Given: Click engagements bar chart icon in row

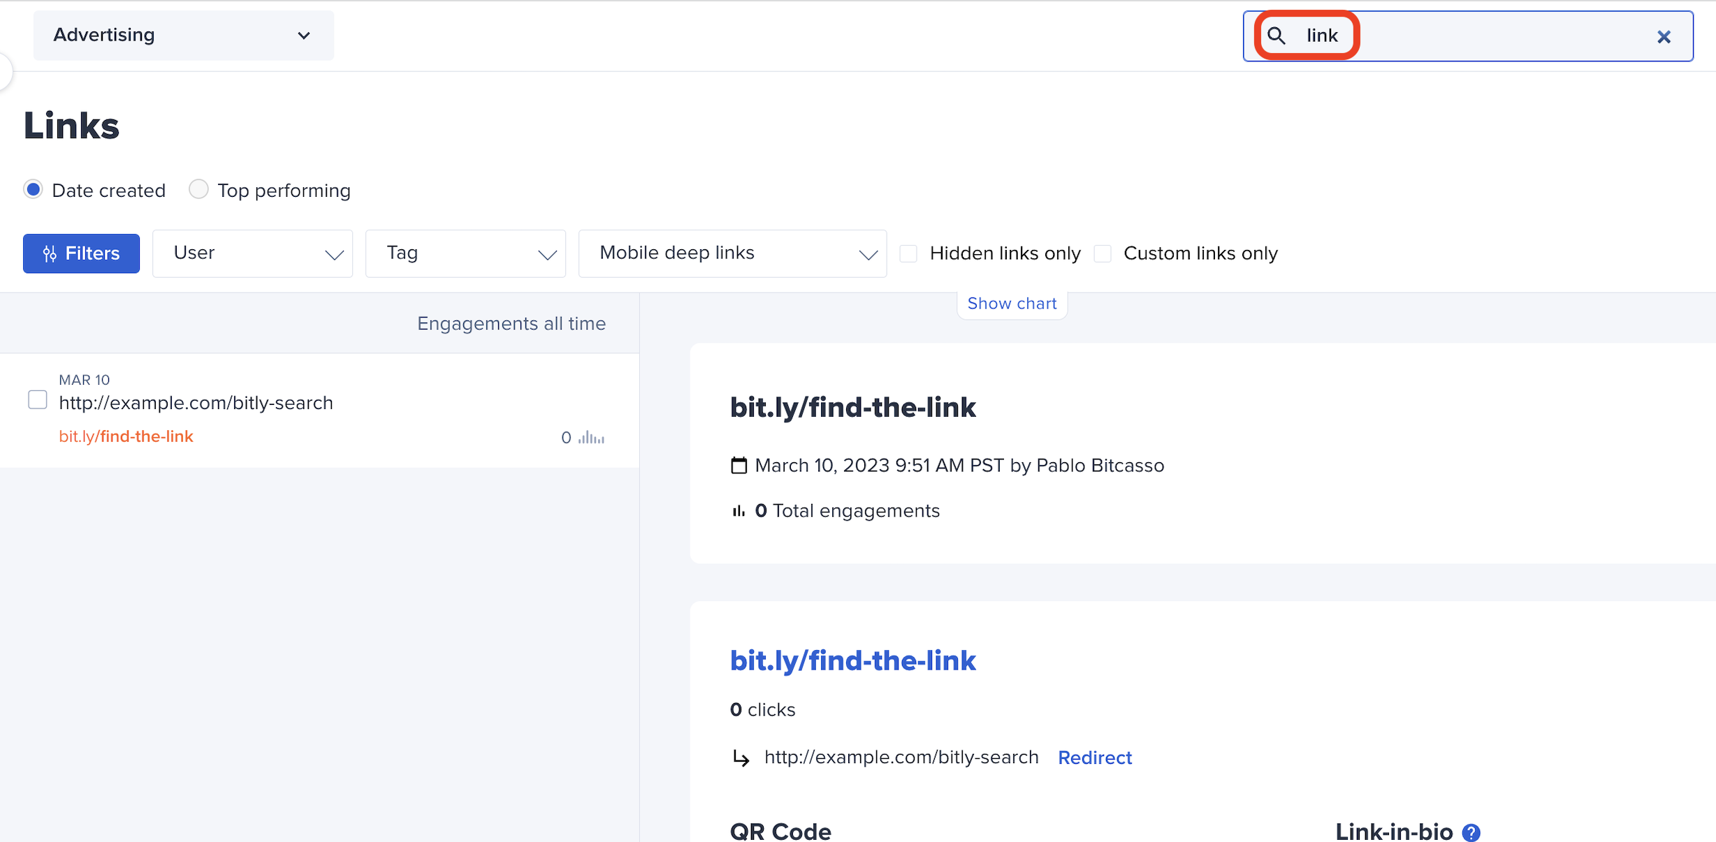Looking at the screenshot, I should pos(591,437).
